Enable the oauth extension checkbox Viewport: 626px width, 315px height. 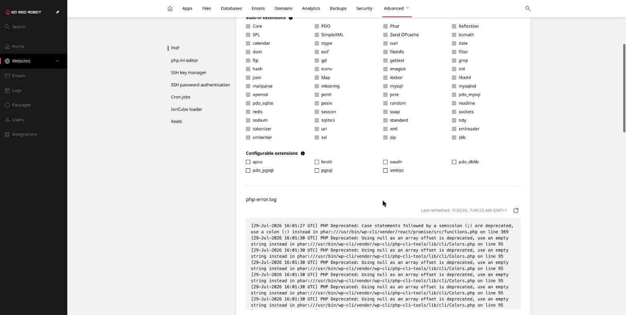pyautogui.click(x=385, y=162)
